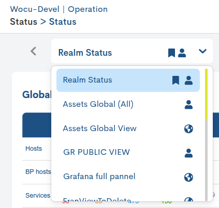Click BP hosts row label
Viewport: 219px width, 208px height.
(x=38, y=172)
